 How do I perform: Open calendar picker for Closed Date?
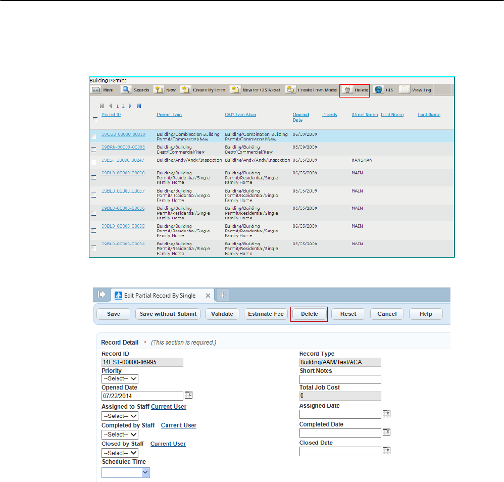(387, 451)
